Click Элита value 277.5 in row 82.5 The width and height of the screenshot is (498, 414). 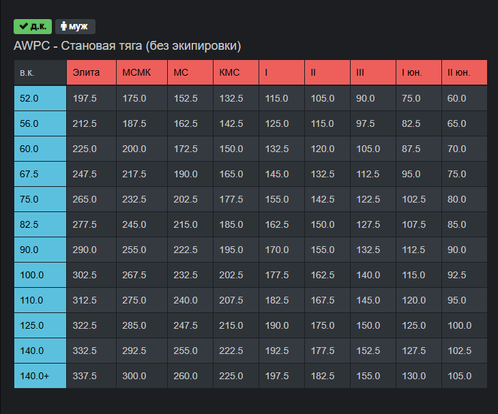coord(91,224)
